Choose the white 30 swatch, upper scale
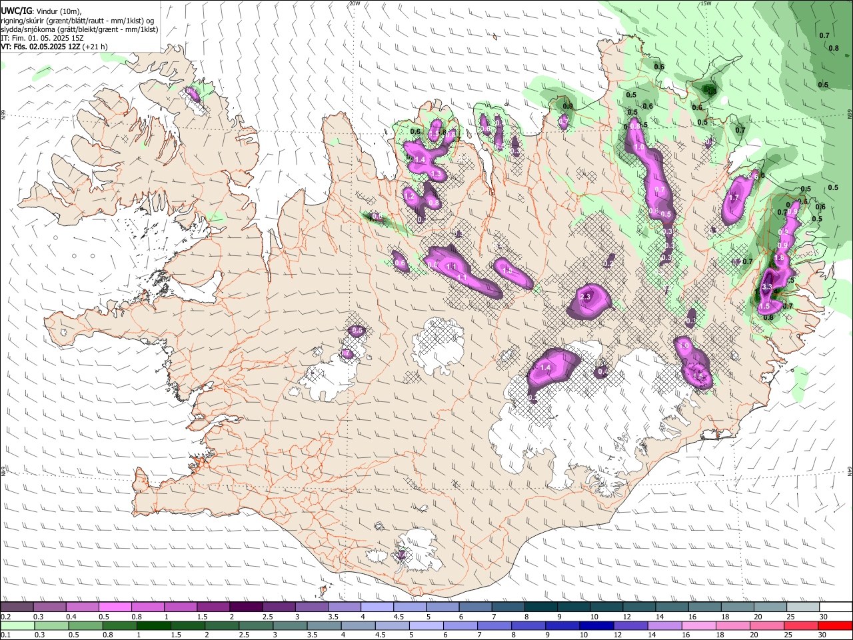Viewport: 853px width, 640px height. pyautogui.click(x=836, y=607)
